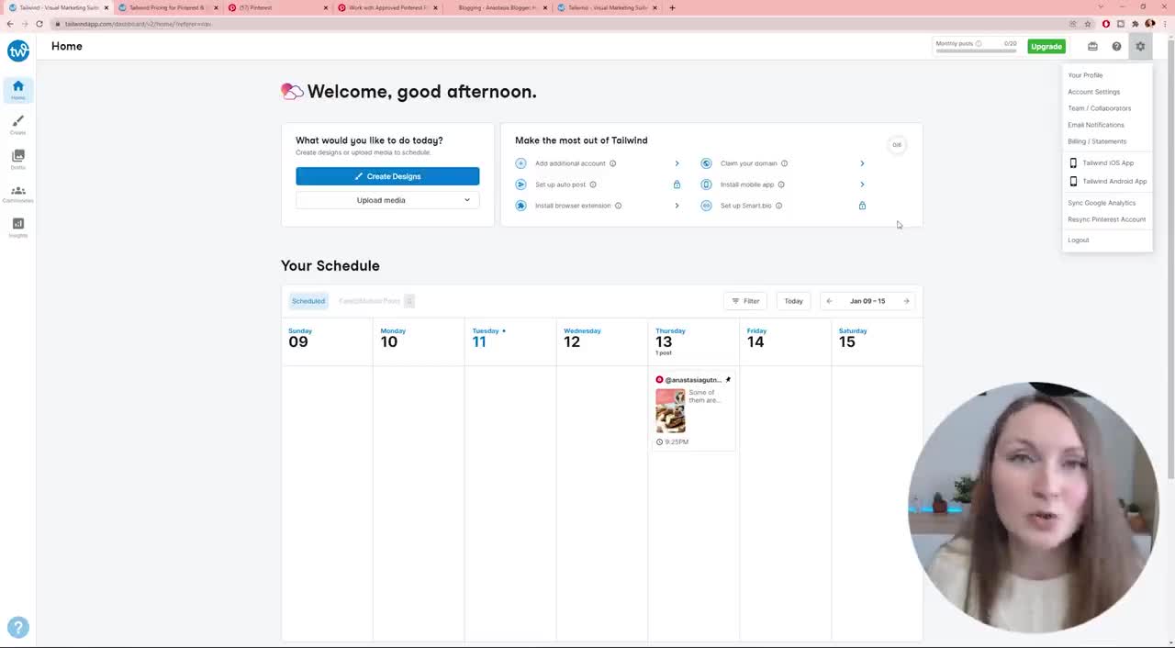Switch to the Scheduled tab
Screen dimensions: 1175x648
tap(308, 301)
